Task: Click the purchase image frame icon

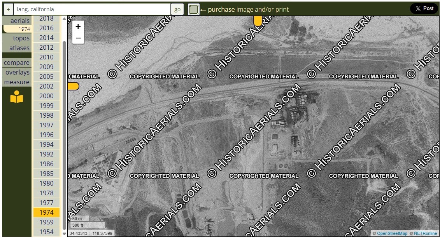Action: [193, 9]
